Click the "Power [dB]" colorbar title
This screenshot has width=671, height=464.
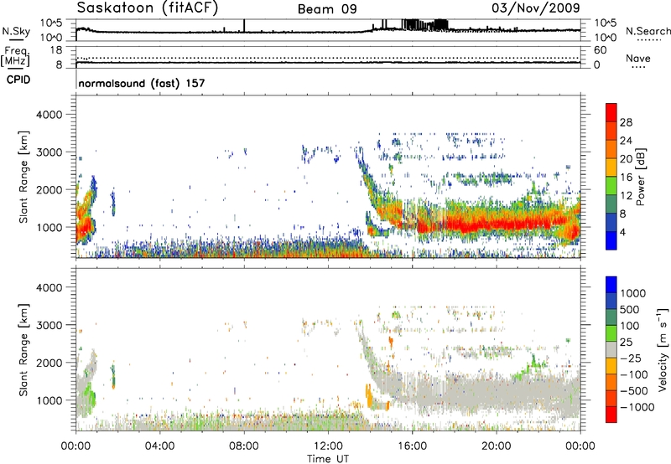[x=641, y=177]
